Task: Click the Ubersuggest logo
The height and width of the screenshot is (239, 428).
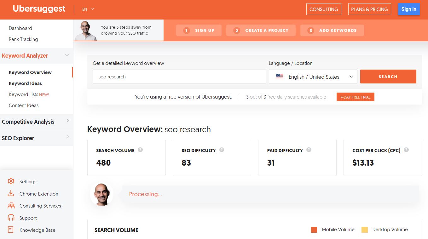Action: click(39, 9)
